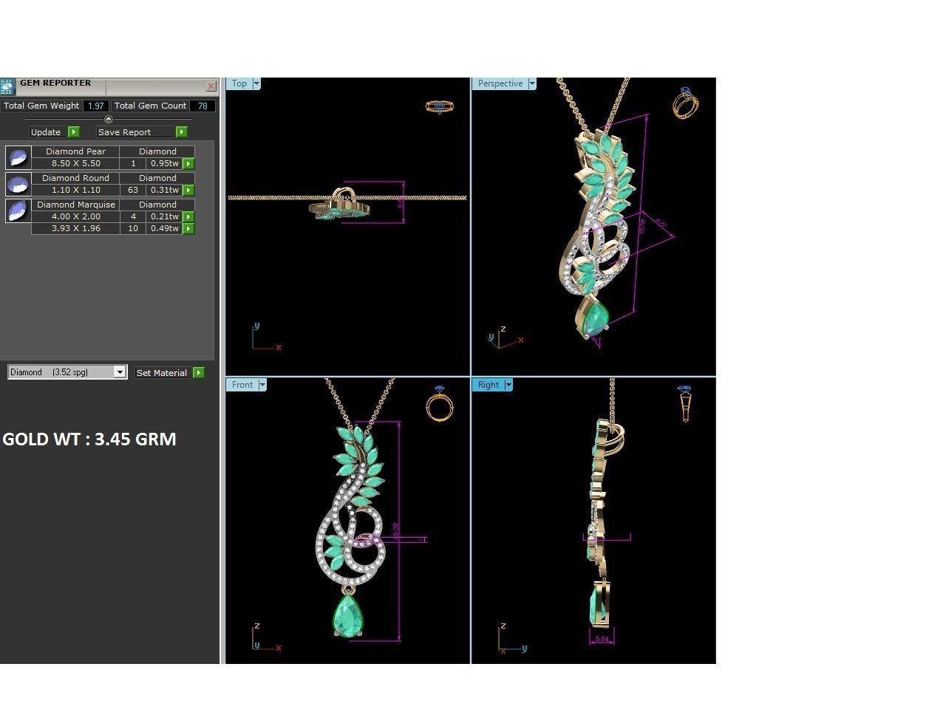Viewport: 946px width, 709px height.
Task: Click the 3.93 X 1.96 size cell
Action: (75, 228)
